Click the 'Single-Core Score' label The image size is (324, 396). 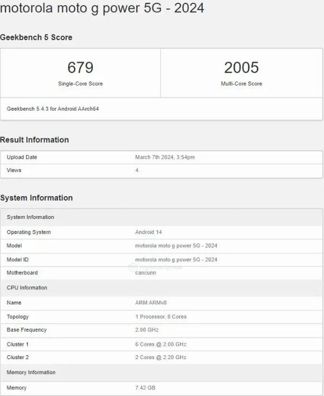pos(80,84)
